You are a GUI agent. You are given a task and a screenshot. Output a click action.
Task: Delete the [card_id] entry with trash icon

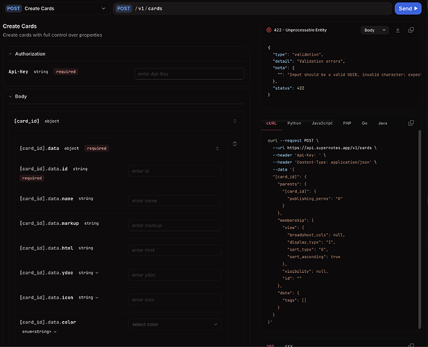[234, 144]
